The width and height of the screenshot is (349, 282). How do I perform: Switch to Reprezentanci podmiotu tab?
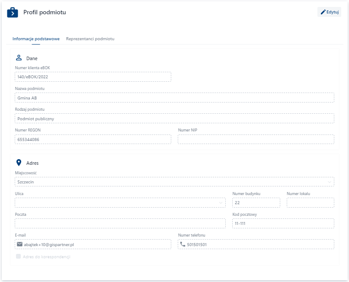(x=90, y=39)
